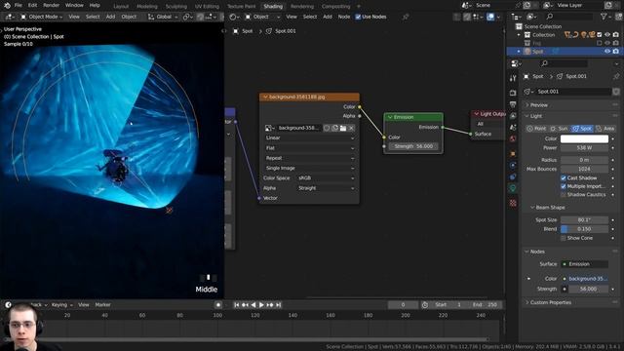Open the Light data properties tab icon
624x351 pixels.
[x=513, y=188]
